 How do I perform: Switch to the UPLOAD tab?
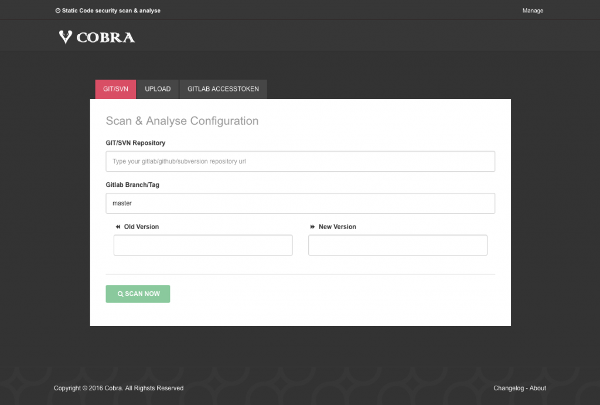click(x=158, y=89)
